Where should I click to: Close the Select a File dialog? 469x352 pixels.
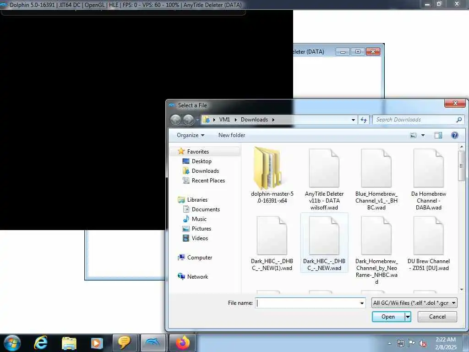[455, 103]
